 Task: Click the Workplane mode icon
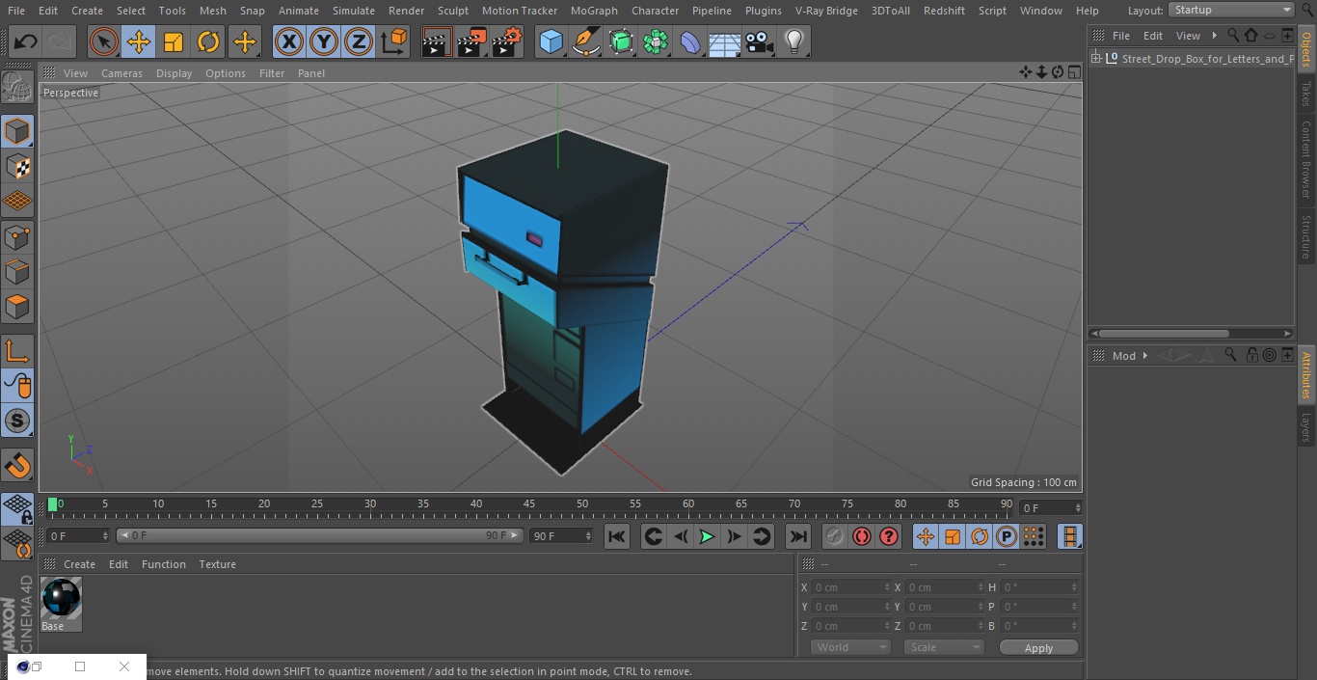(17, 201)
